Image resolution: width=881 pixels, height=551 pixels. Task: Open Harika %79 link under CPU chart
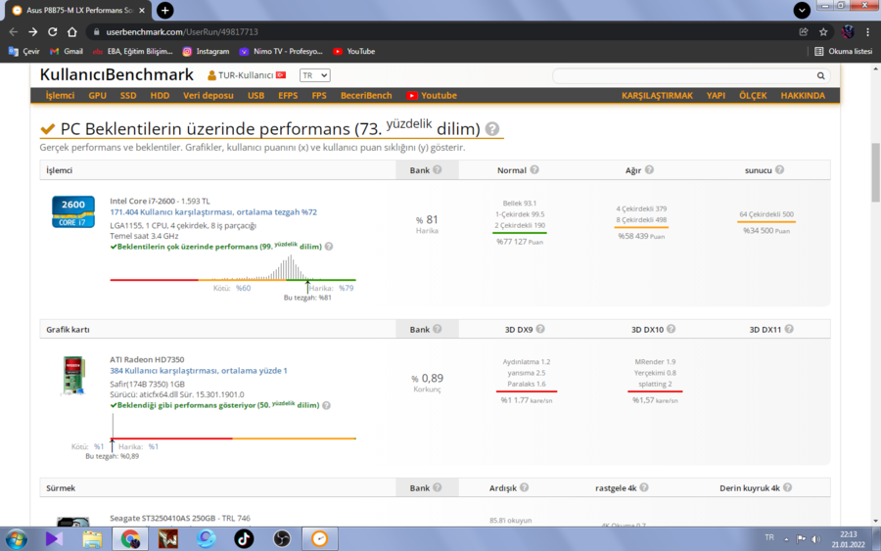347,288
